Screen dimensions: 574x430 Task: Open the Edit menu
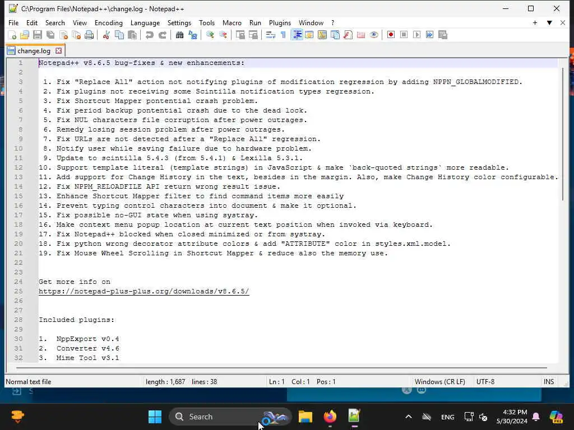click(32, 22)
